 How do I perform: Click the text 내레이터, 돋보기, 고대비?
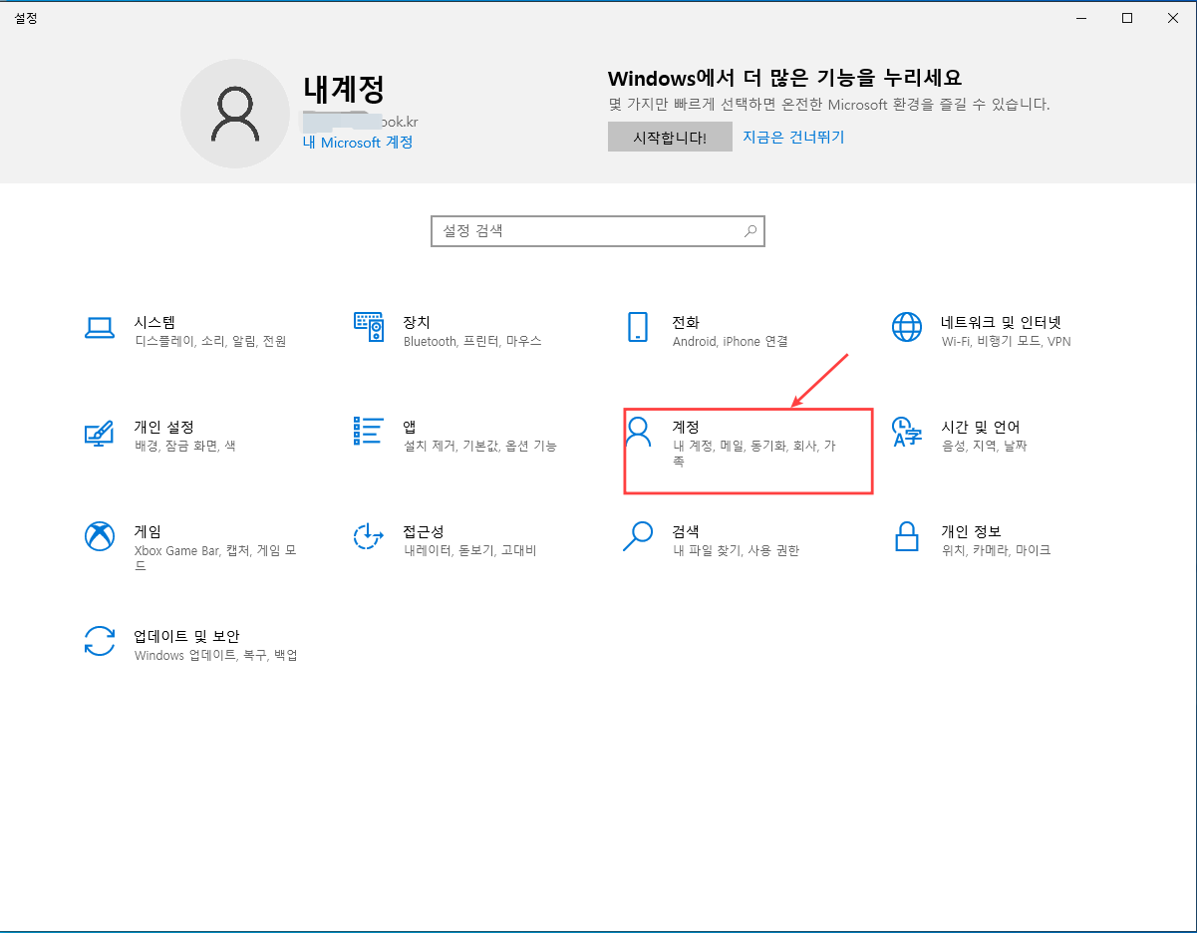[x=470, y=550]
